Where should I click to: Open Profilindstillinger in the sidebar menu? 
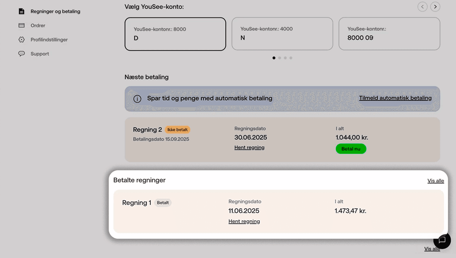tap(49, 40)
